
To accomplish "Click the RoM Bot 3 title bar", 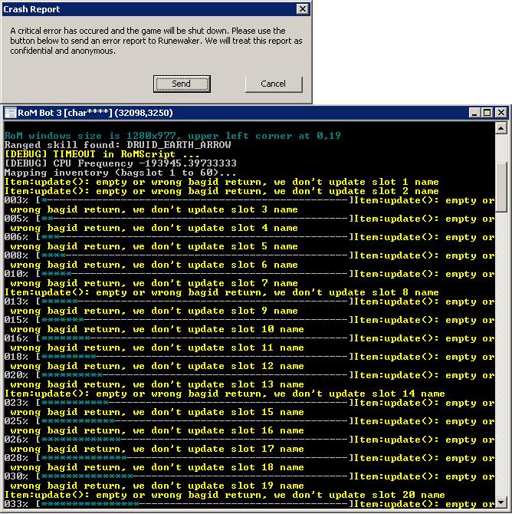I will (x=230, y=113).
